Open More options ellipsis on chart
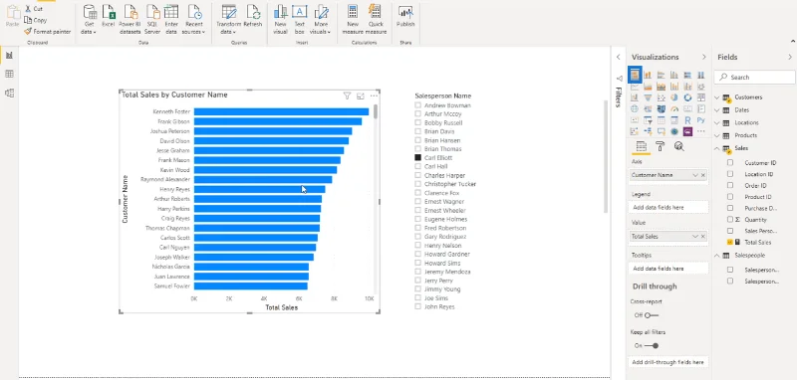797x380 pixels. tap(374, 95)
